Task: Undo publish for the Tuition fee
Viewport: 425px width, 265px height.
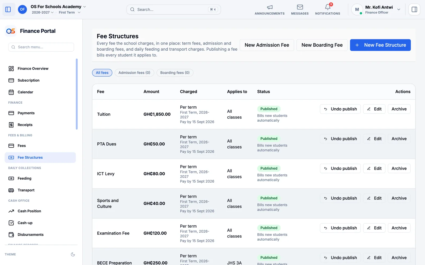Action: click(340, 109)
